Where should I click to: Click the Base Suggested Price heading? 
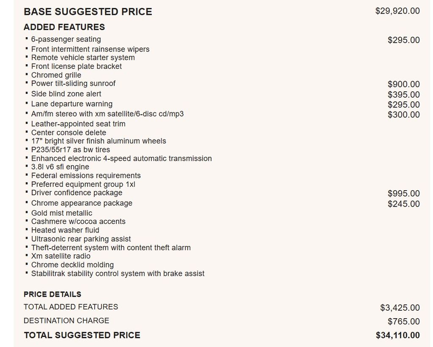point(88,11)
